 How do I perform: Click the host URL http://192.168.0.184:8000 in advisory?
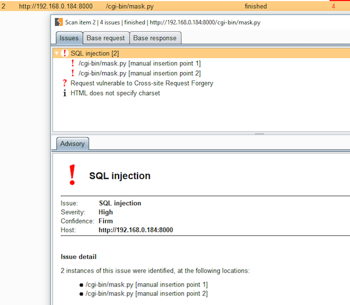[136, 230]
